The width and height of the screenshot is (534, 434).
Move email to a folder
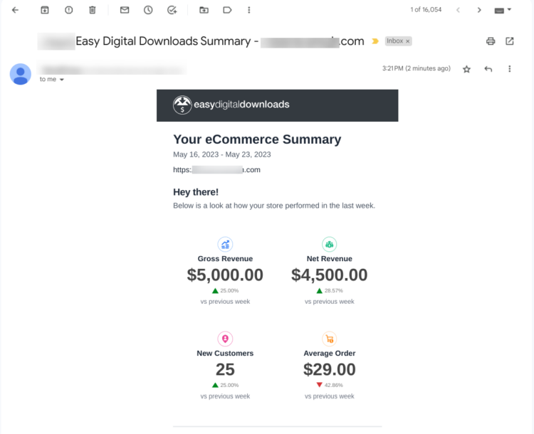(204, 10)
